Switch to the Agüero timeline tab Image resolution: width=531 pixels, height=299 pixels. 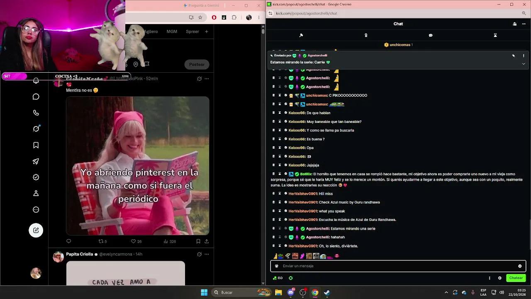pyautogui.click(x=151, y=32)
